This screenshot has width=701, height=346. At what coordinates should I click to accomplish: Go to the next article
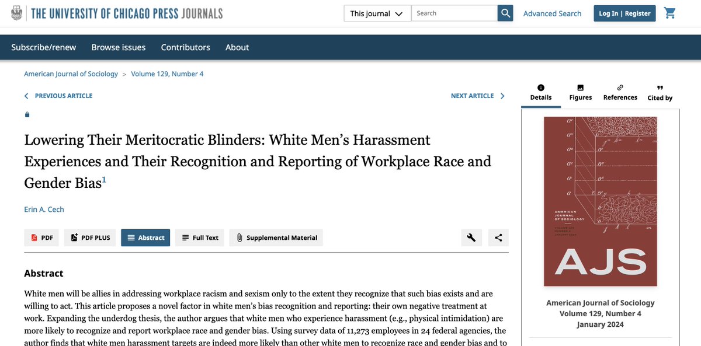click(477, 96)
